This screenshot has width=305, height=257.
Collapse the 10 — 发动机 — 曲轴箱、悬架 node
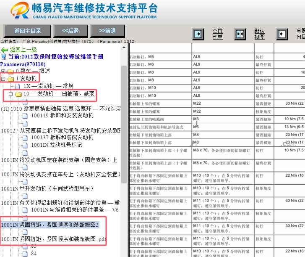pyautogui.click(x=11, y=94)
